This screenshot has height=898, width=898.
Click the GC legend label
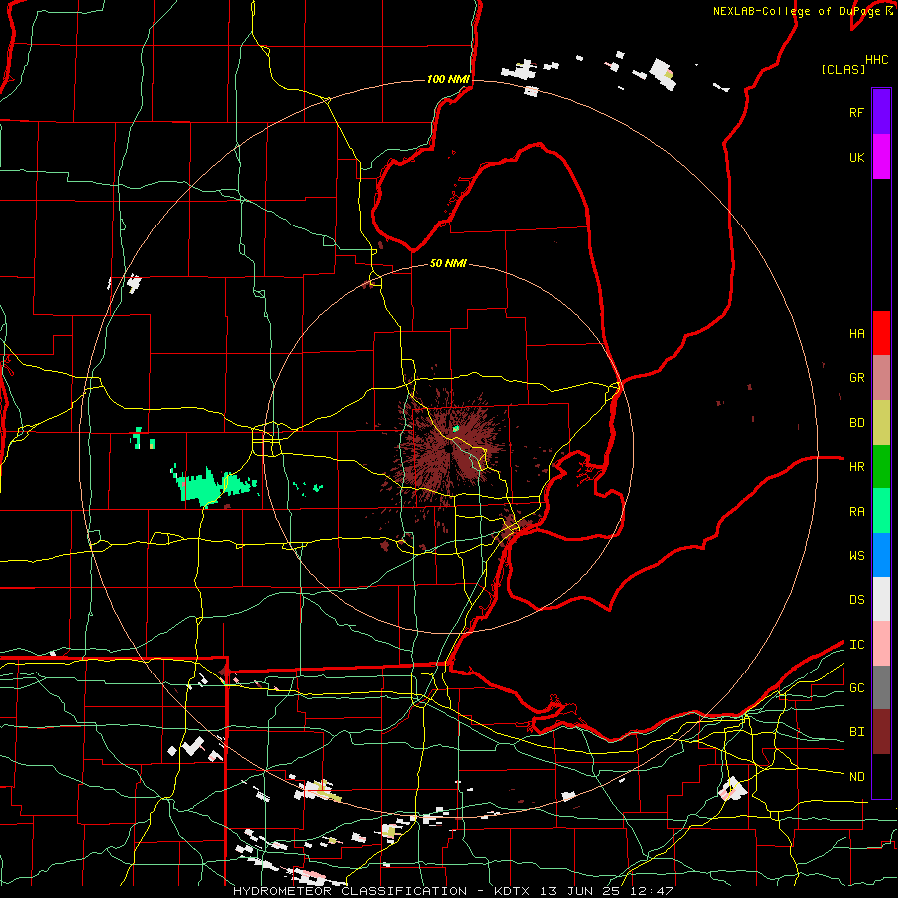856,688
